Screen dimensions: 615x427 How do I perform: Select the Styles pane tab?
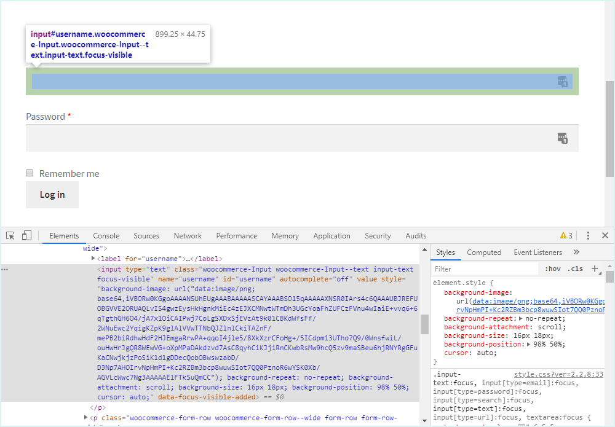click(x=445, y=253)
